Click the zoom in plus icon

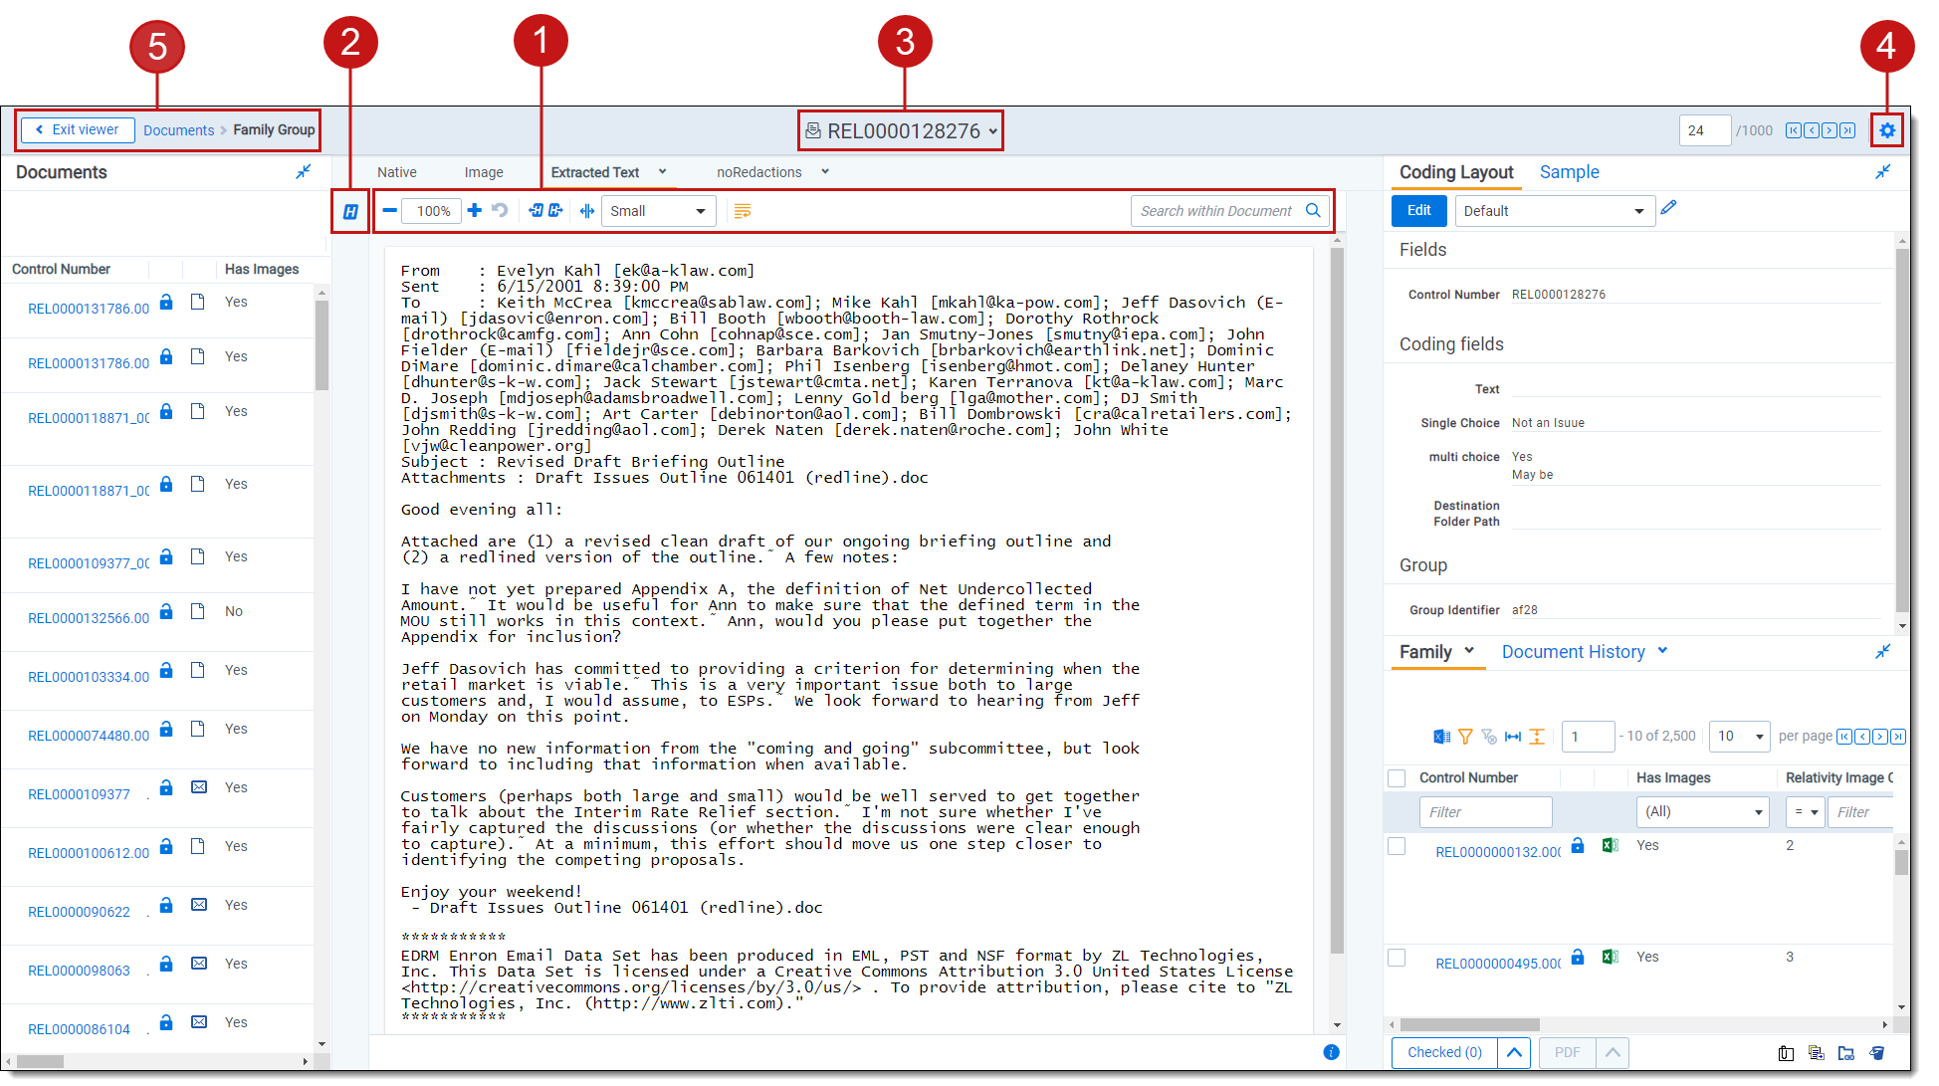[475, 210]
